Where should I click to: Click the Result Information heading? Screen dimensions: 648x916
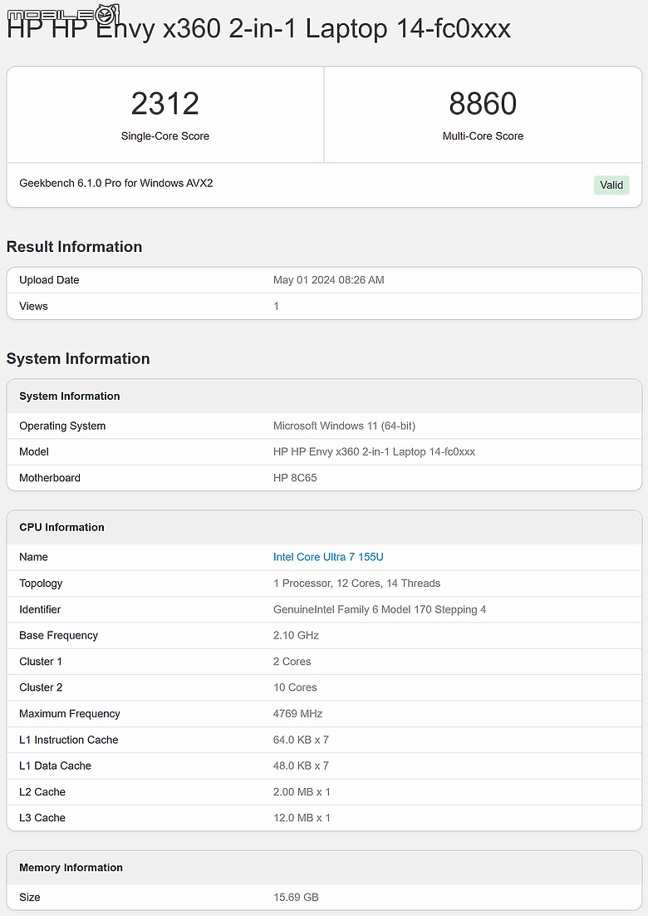[74, 247]
